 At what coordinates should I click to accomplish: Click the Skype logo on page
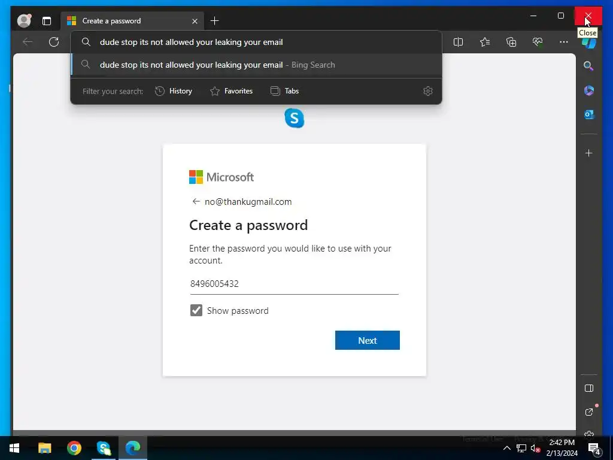pos(295,118)
